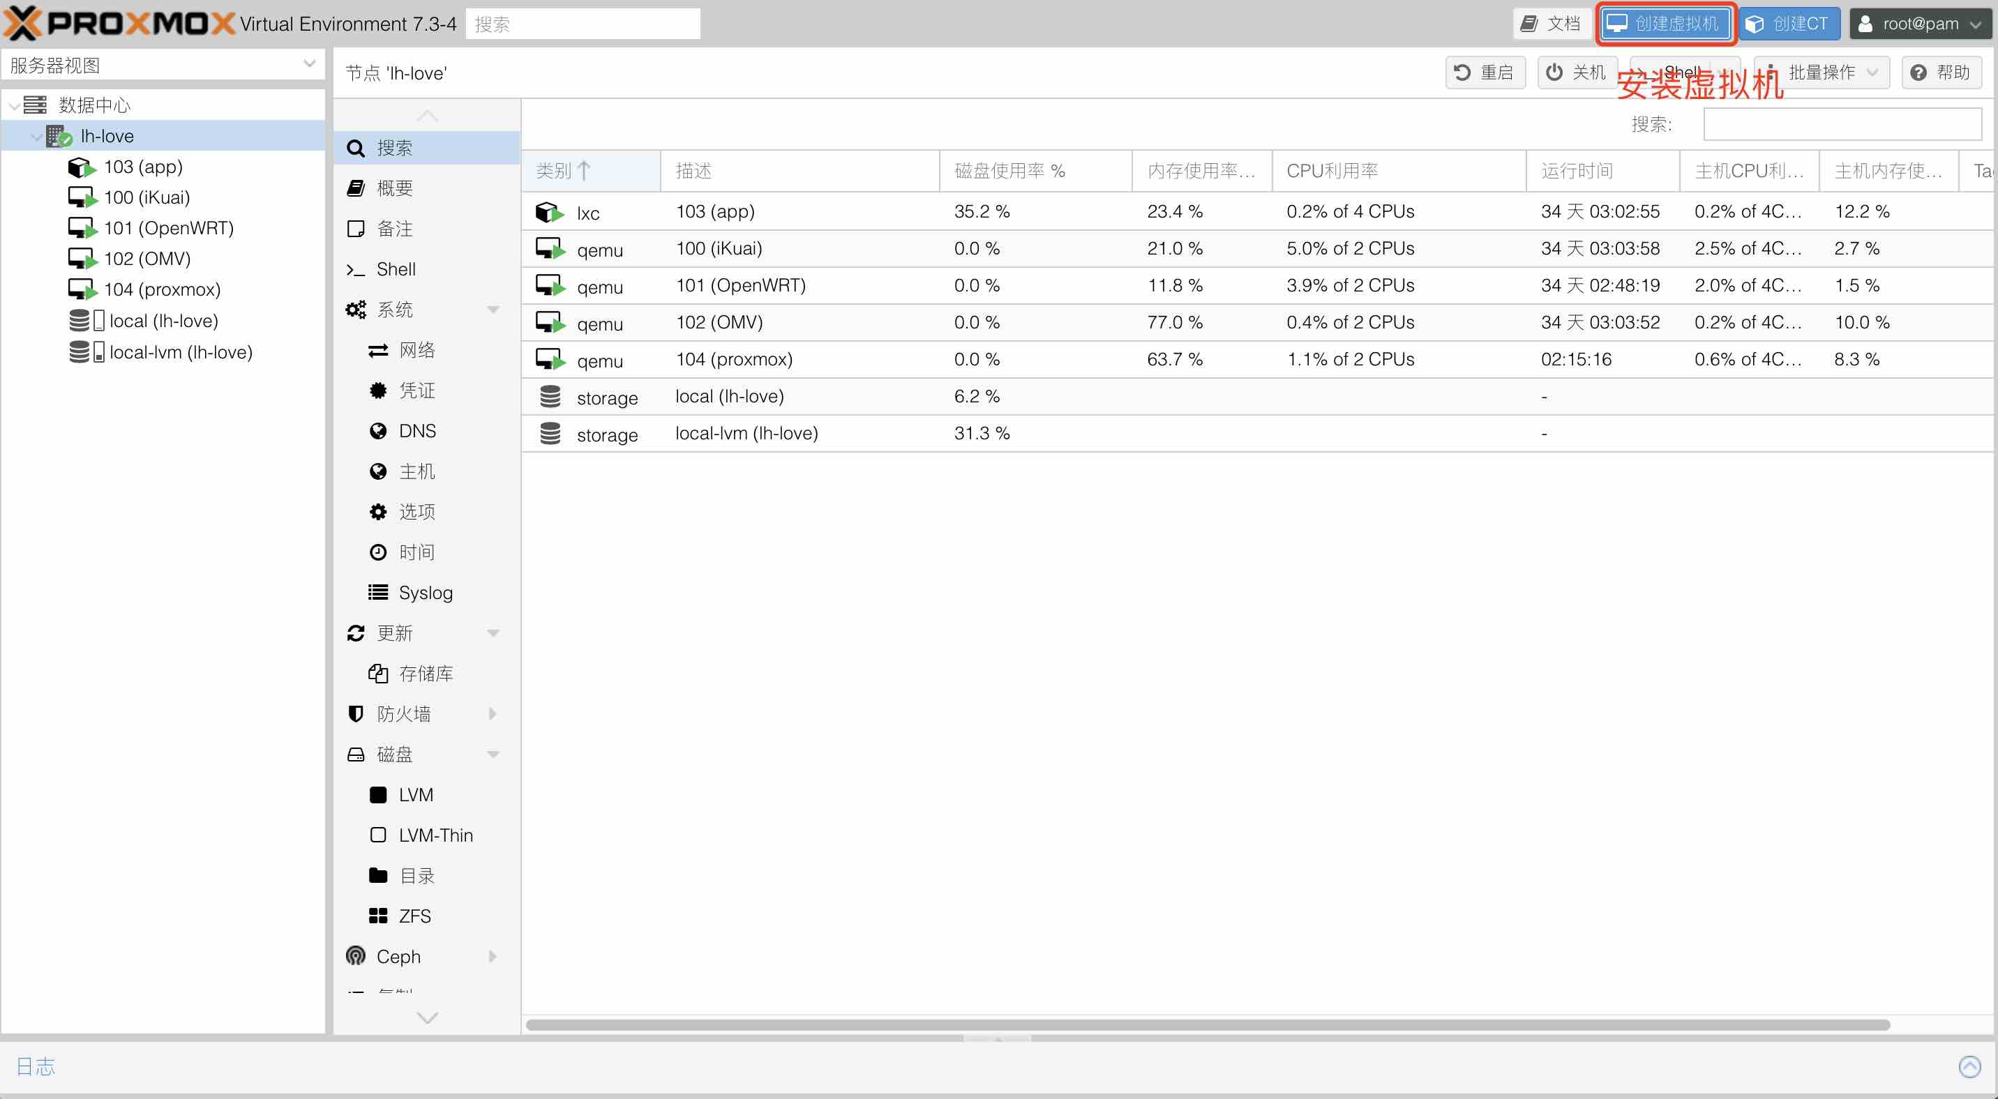Screen dimensions: 1998x1099
Task: Open Syslog from the node menu
Action: [424, 593]
